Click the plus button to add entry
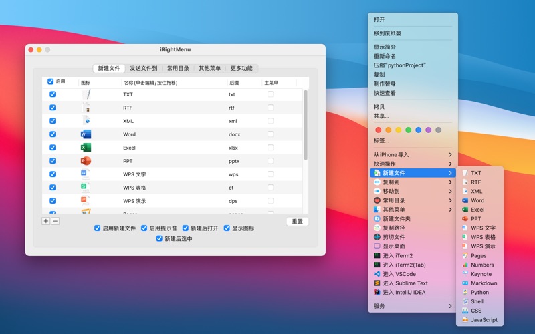 [x=45, y=221]
